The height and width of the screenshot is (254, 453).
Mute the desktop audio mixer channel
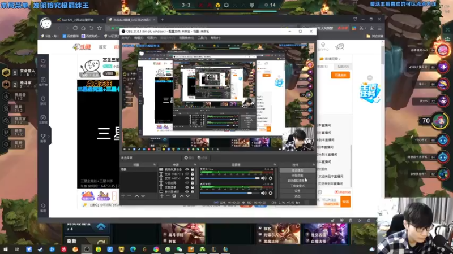pyautogui.click(x=264, y=193)
